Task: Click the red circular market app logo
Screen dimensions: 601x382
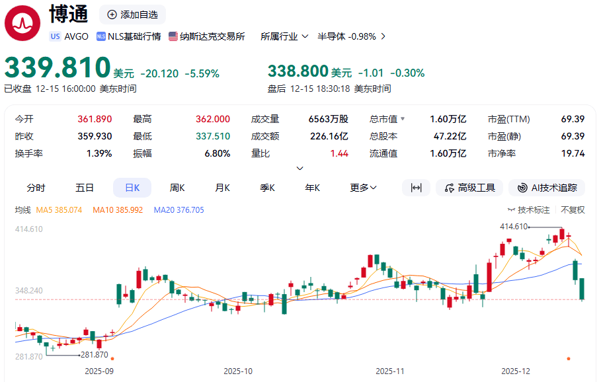Action: (22, 22)
